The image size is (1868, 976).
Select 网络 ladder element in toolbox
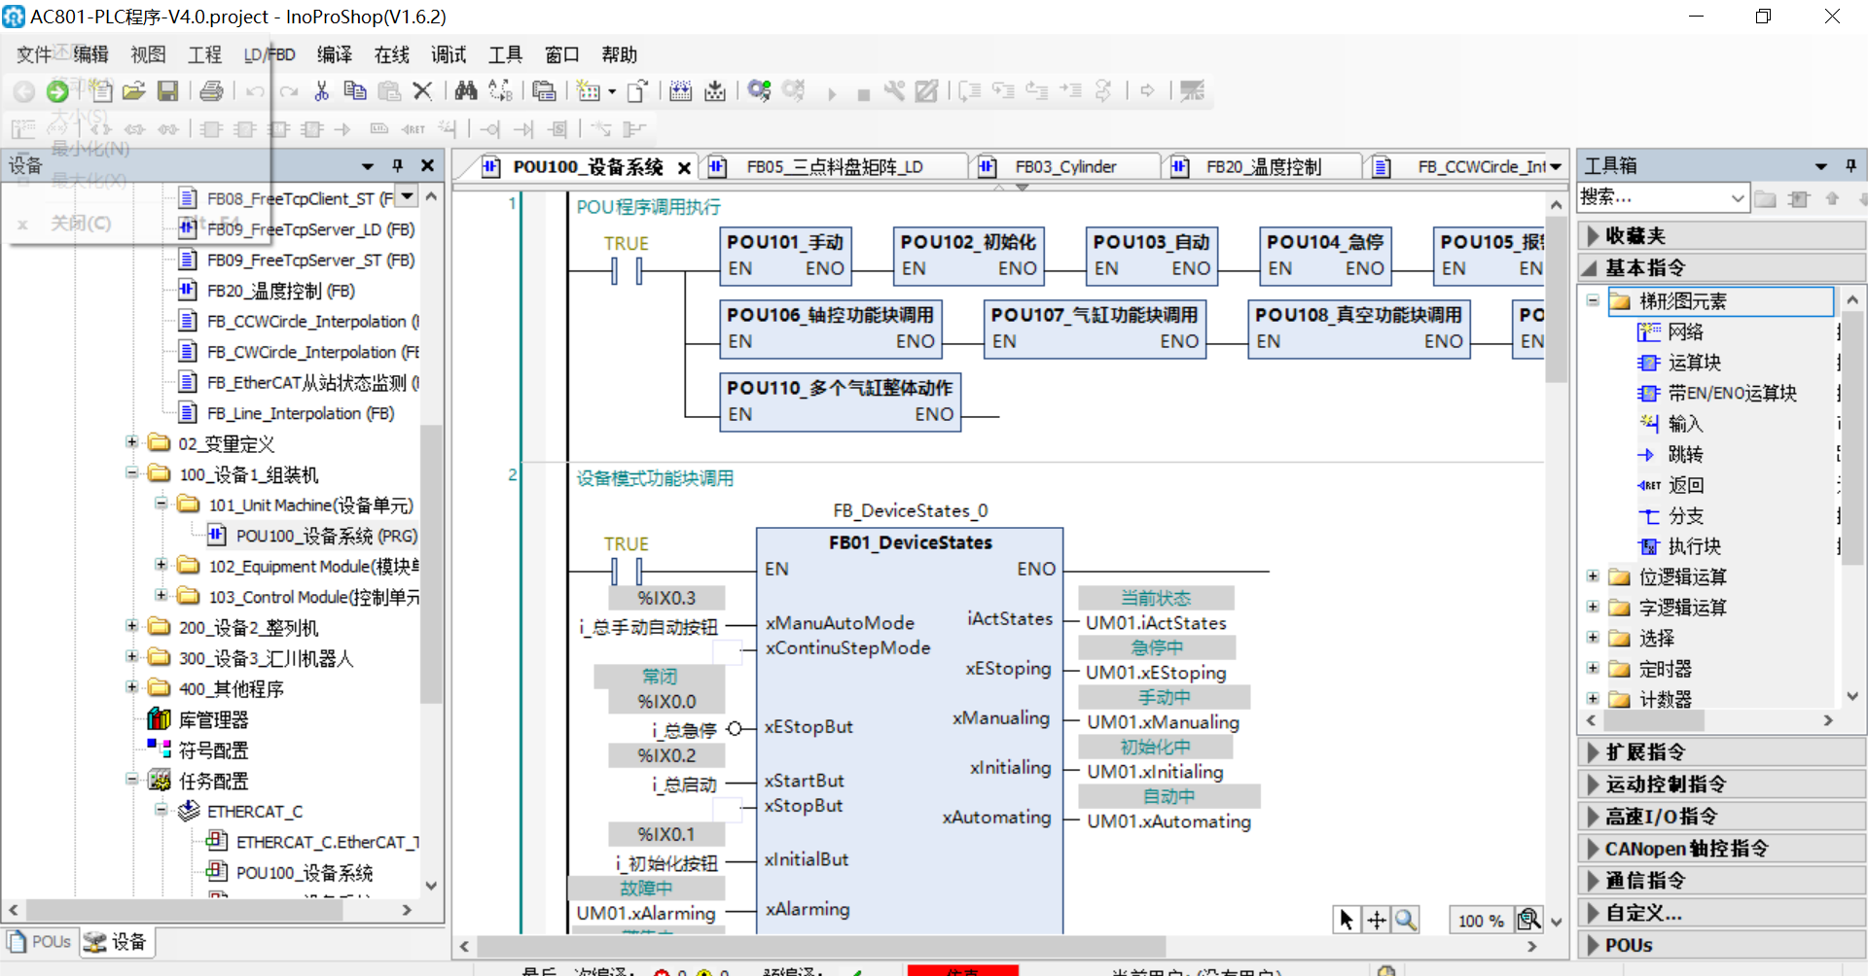[1671, 332]
